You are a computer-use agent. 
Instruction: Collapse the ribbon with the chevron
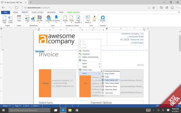pyautogui.click(x=179, y=12)
